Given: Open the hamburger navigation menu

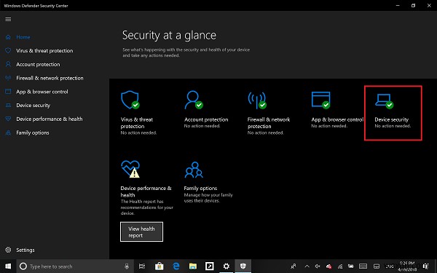Looking at the screenshot, I should [x=8, y=19].
